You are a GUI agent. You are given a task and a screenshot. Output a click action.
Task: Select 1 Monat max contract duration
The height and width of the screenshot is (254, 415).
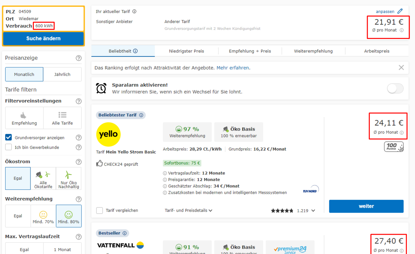click(x=63, y=249)
